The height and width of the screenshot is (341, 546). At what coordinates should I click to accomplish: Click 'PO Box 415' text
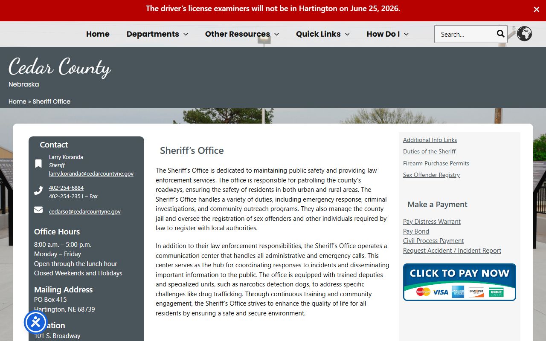(x=50, y=300)
